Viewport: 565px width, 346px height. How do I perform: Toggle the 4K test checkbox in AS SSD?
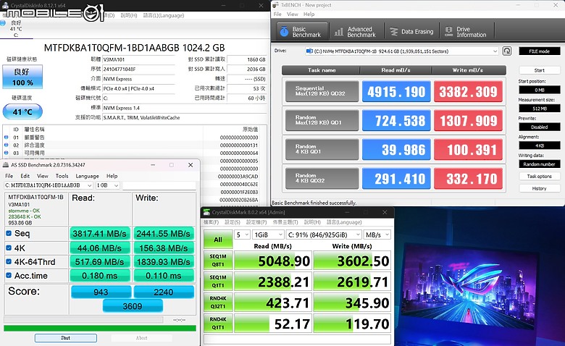pos(9,248)
